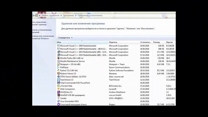
Task: Click publisher Lavasoft cell
Action: tap(112, 89)
